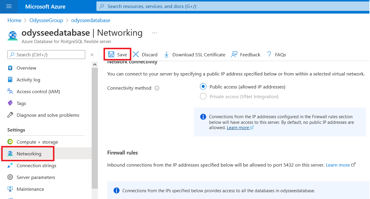
Task: Select Public access (allowed IP addresses) radio
Action: (x=203, y=87)
